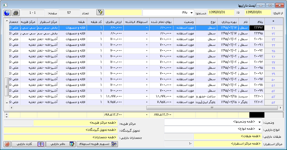Click the از تاريخ date field

tap(258, 13)
